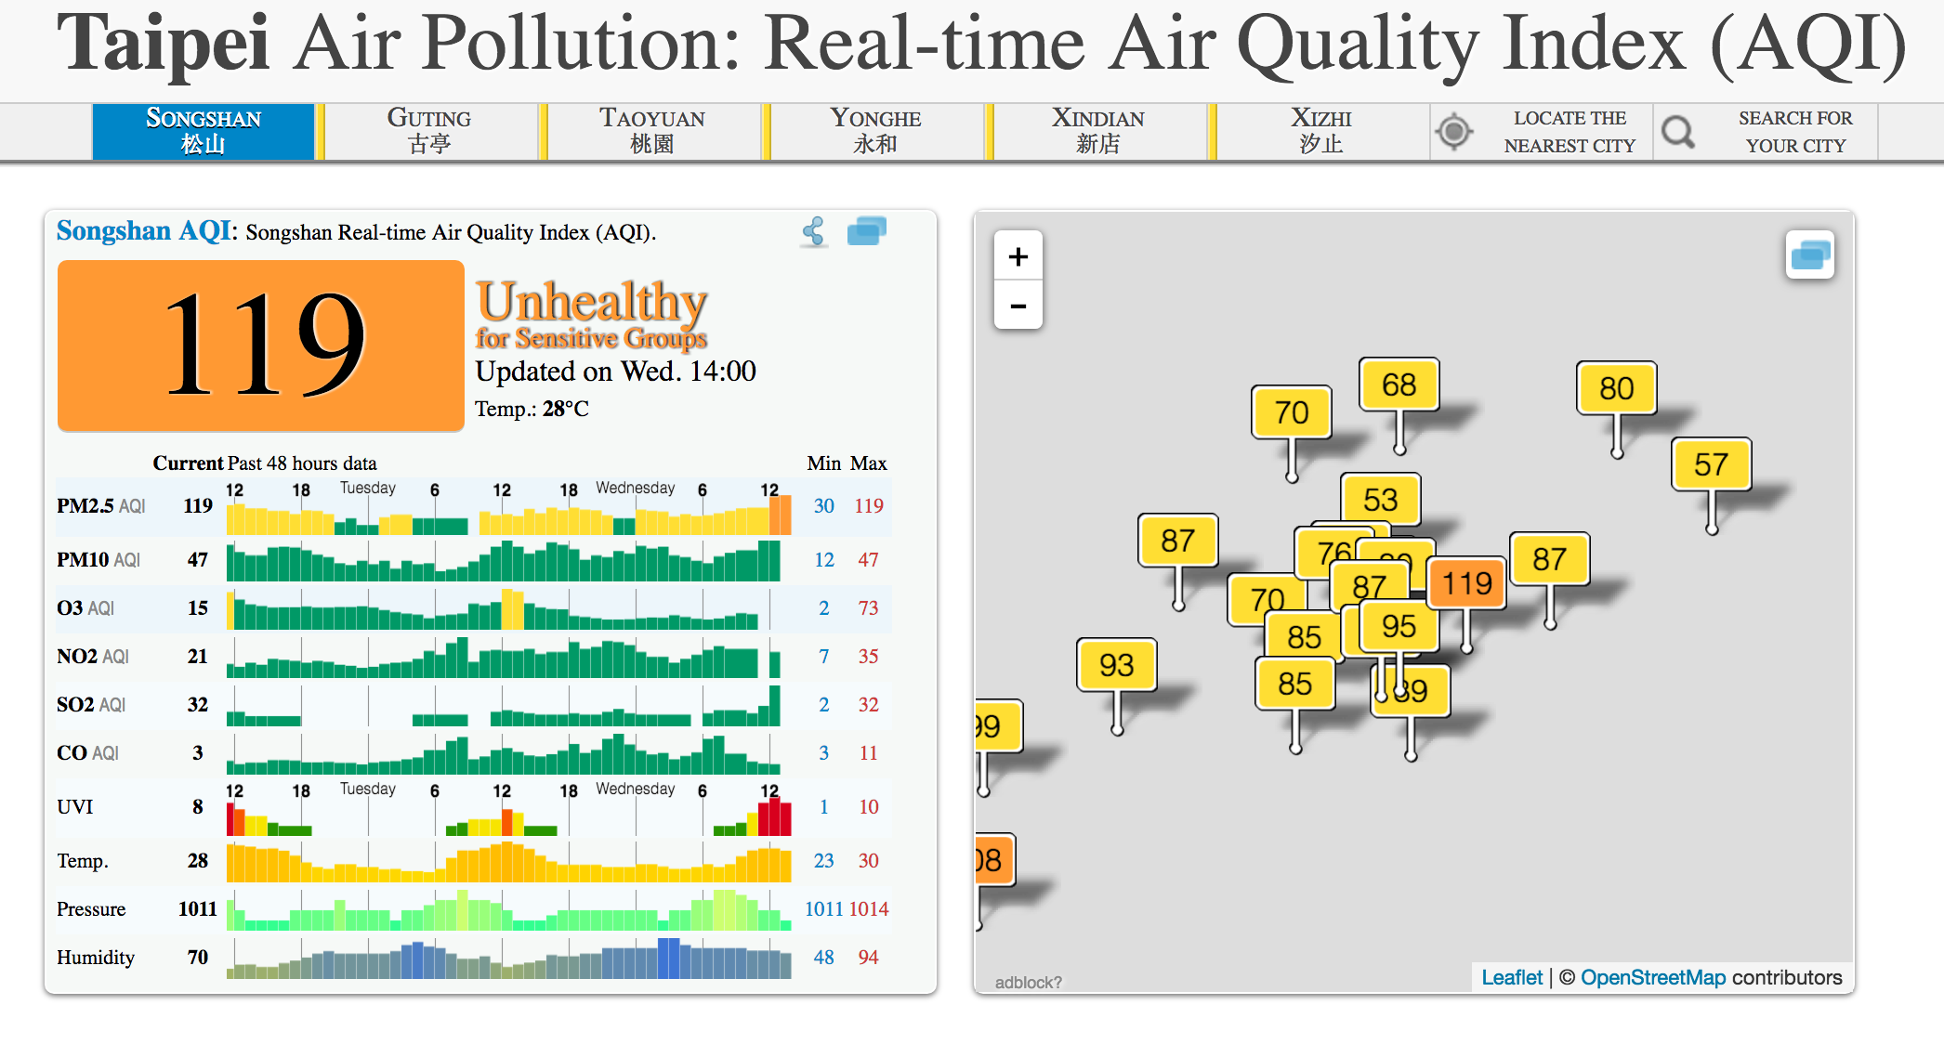This screenshot has height=1057, width=1944.
Task: Select the Xindian tab
Action: (1097, 131)
